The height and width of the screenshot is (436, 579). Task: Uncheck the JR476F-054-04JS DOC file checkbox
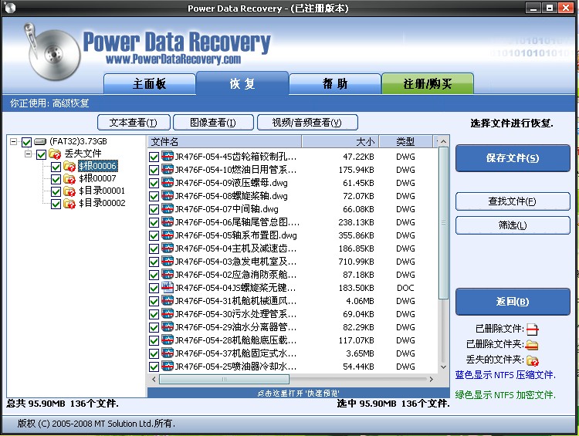click(x=154, y=288)
